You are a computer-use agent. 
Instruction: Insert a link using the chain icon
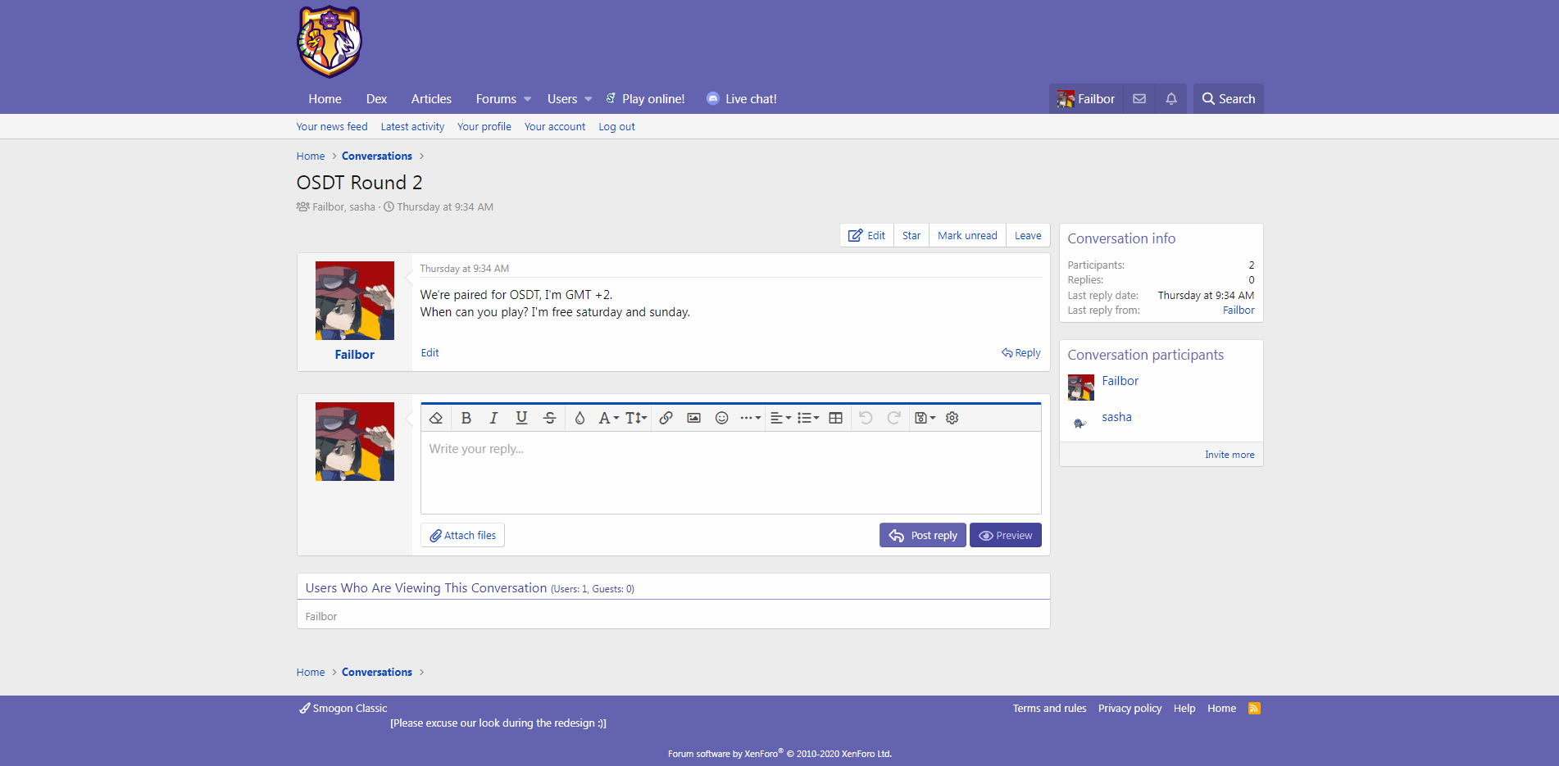click(x=666, y=418)
